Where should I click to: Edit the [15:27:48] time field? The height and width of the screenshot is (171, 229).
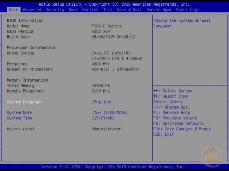103,118
